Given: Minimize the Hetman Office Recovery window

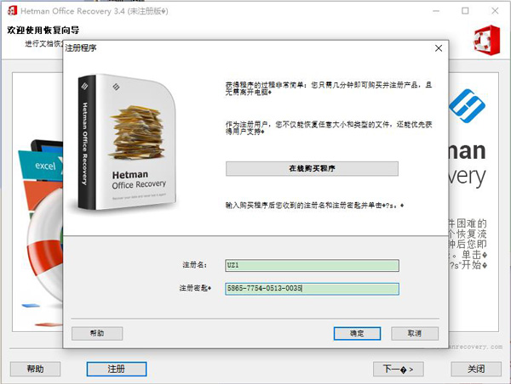Looking at the screenshot, I should click(436, 11).
